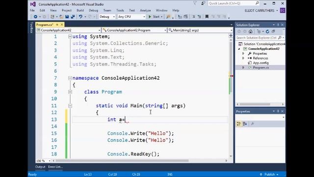Click the Alphabetical sort icon in Properties panel
The height and width of the screenshot is (177, 314).
click(245, 124)
